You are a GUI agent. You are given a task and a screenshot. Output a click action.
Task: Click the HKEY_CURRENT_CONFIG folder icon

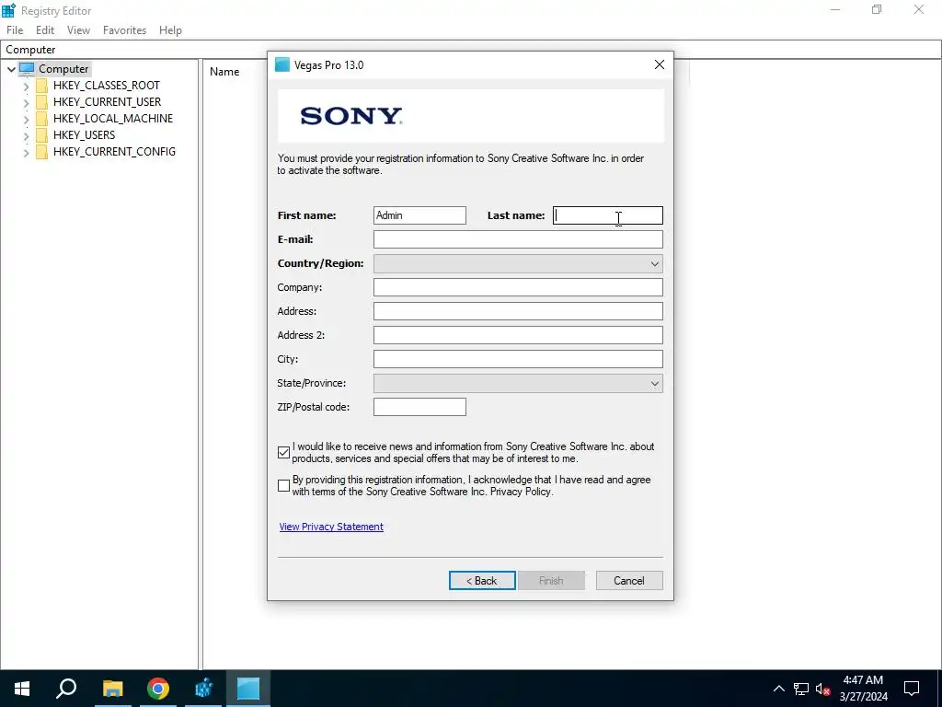[x=41, y=152]
